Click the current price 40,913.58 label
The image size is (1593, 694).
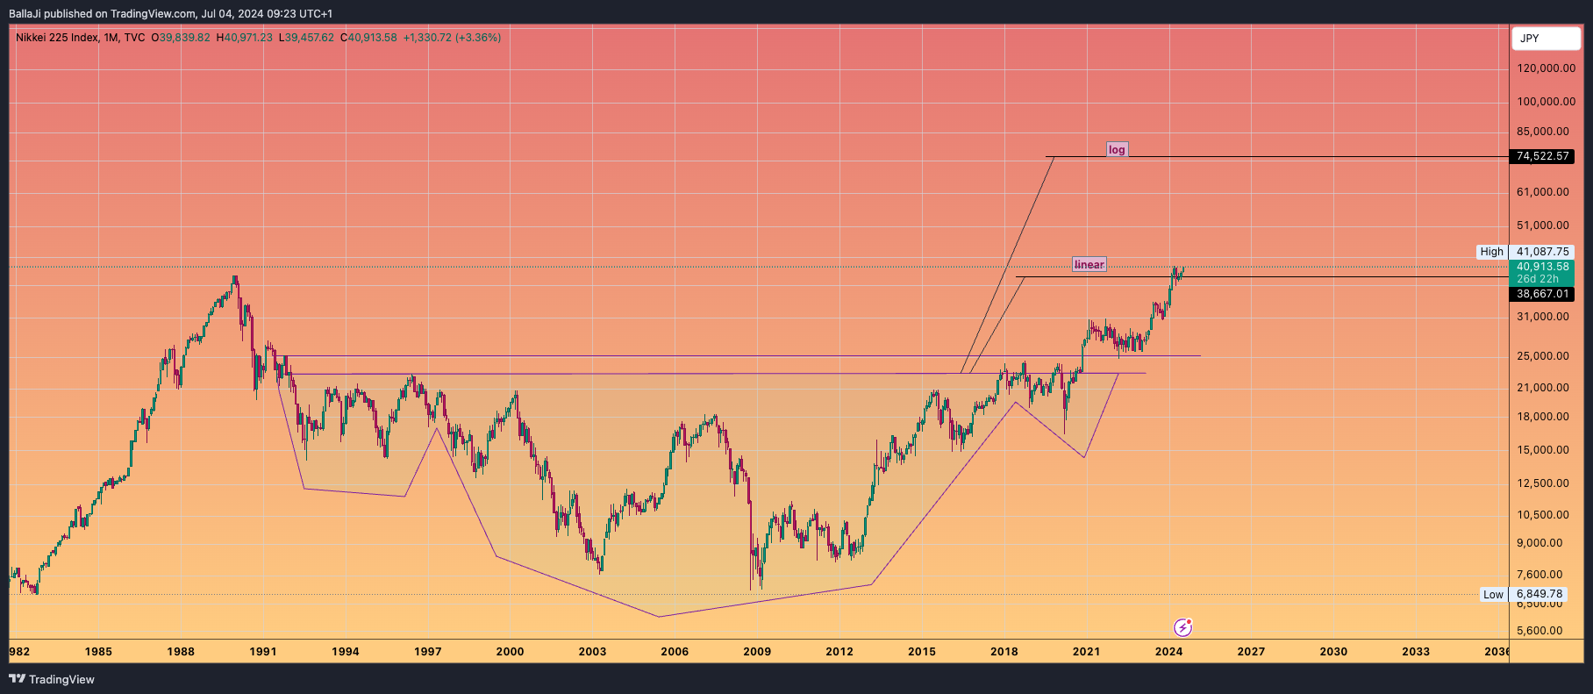(1542, 267)
